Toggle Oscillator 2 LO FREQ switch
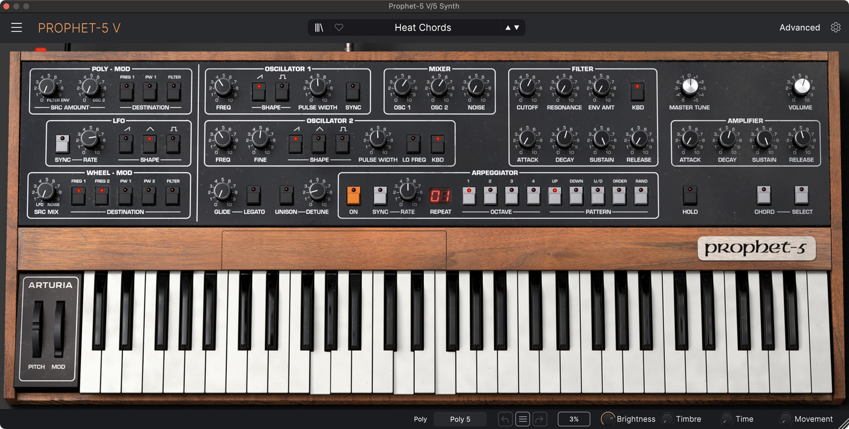849x429 pixels. point(414,144)
